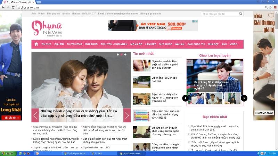Click the site search input field
Viewport: 278px width, 156px height.
220,14
